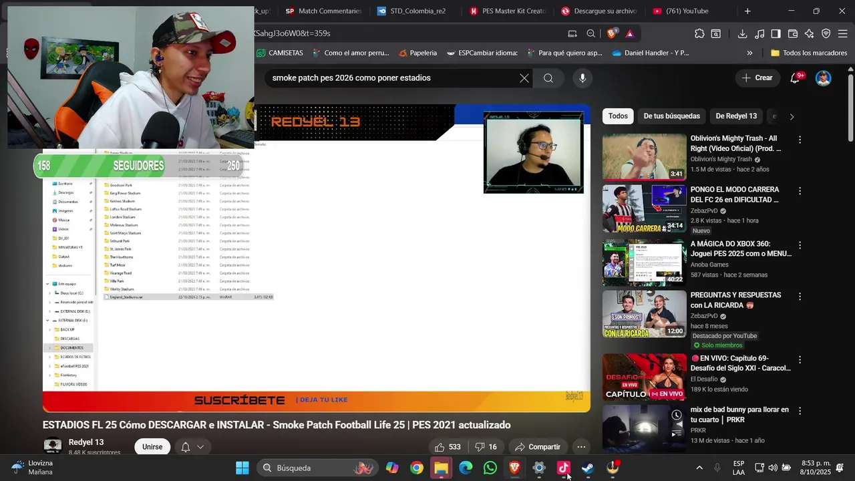The image size is (855, 481).
Task: Open the YouTube account avatar menu
Action: tap(824, 77)
